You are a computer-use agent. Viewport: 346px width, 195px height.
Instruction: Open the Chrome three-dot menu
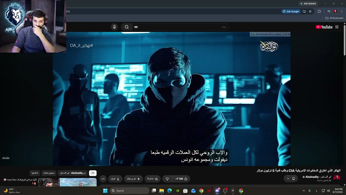342,11
